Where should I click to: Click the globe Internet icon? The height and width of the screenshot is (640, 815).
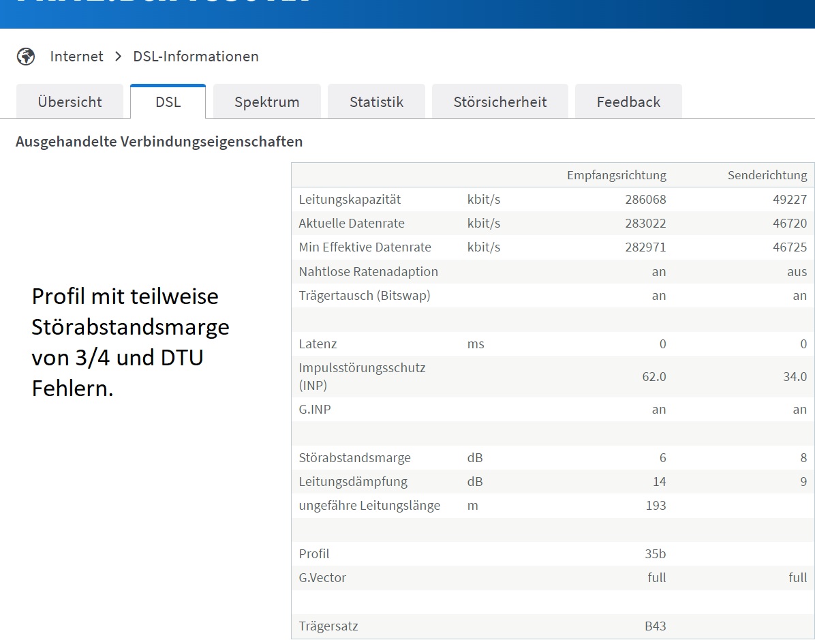(x=25, y=56)
